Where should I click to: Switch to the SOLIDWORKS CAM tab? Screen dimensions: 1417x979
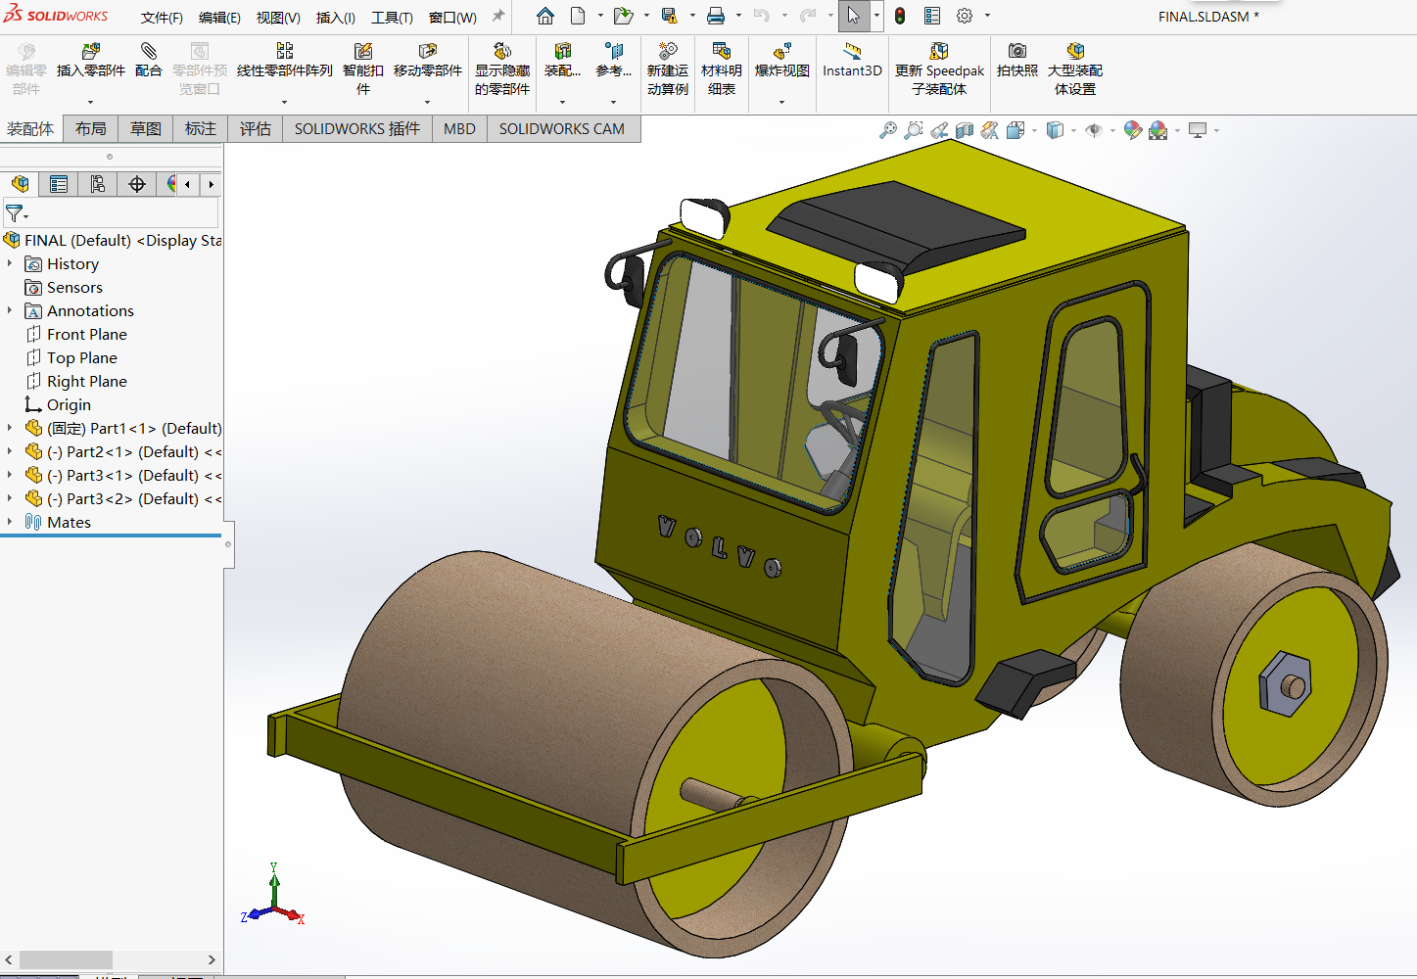(561, 128)
